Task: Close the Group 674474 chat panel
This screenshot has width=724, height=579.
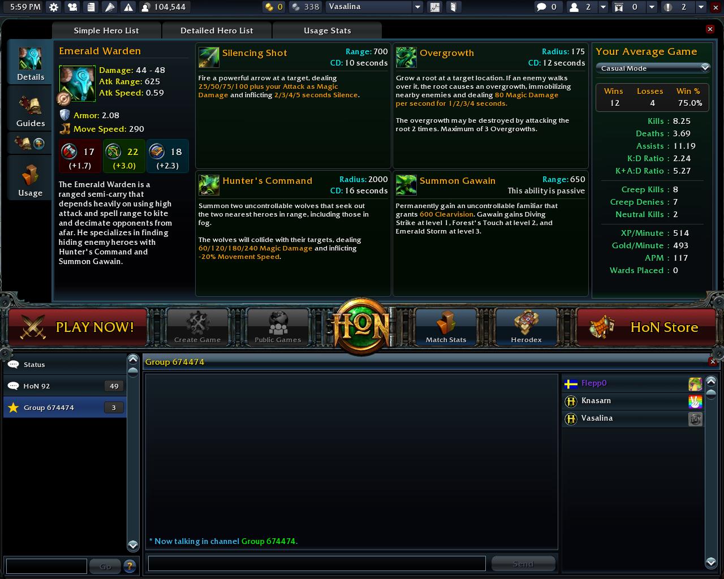Action: coord(713,361)
